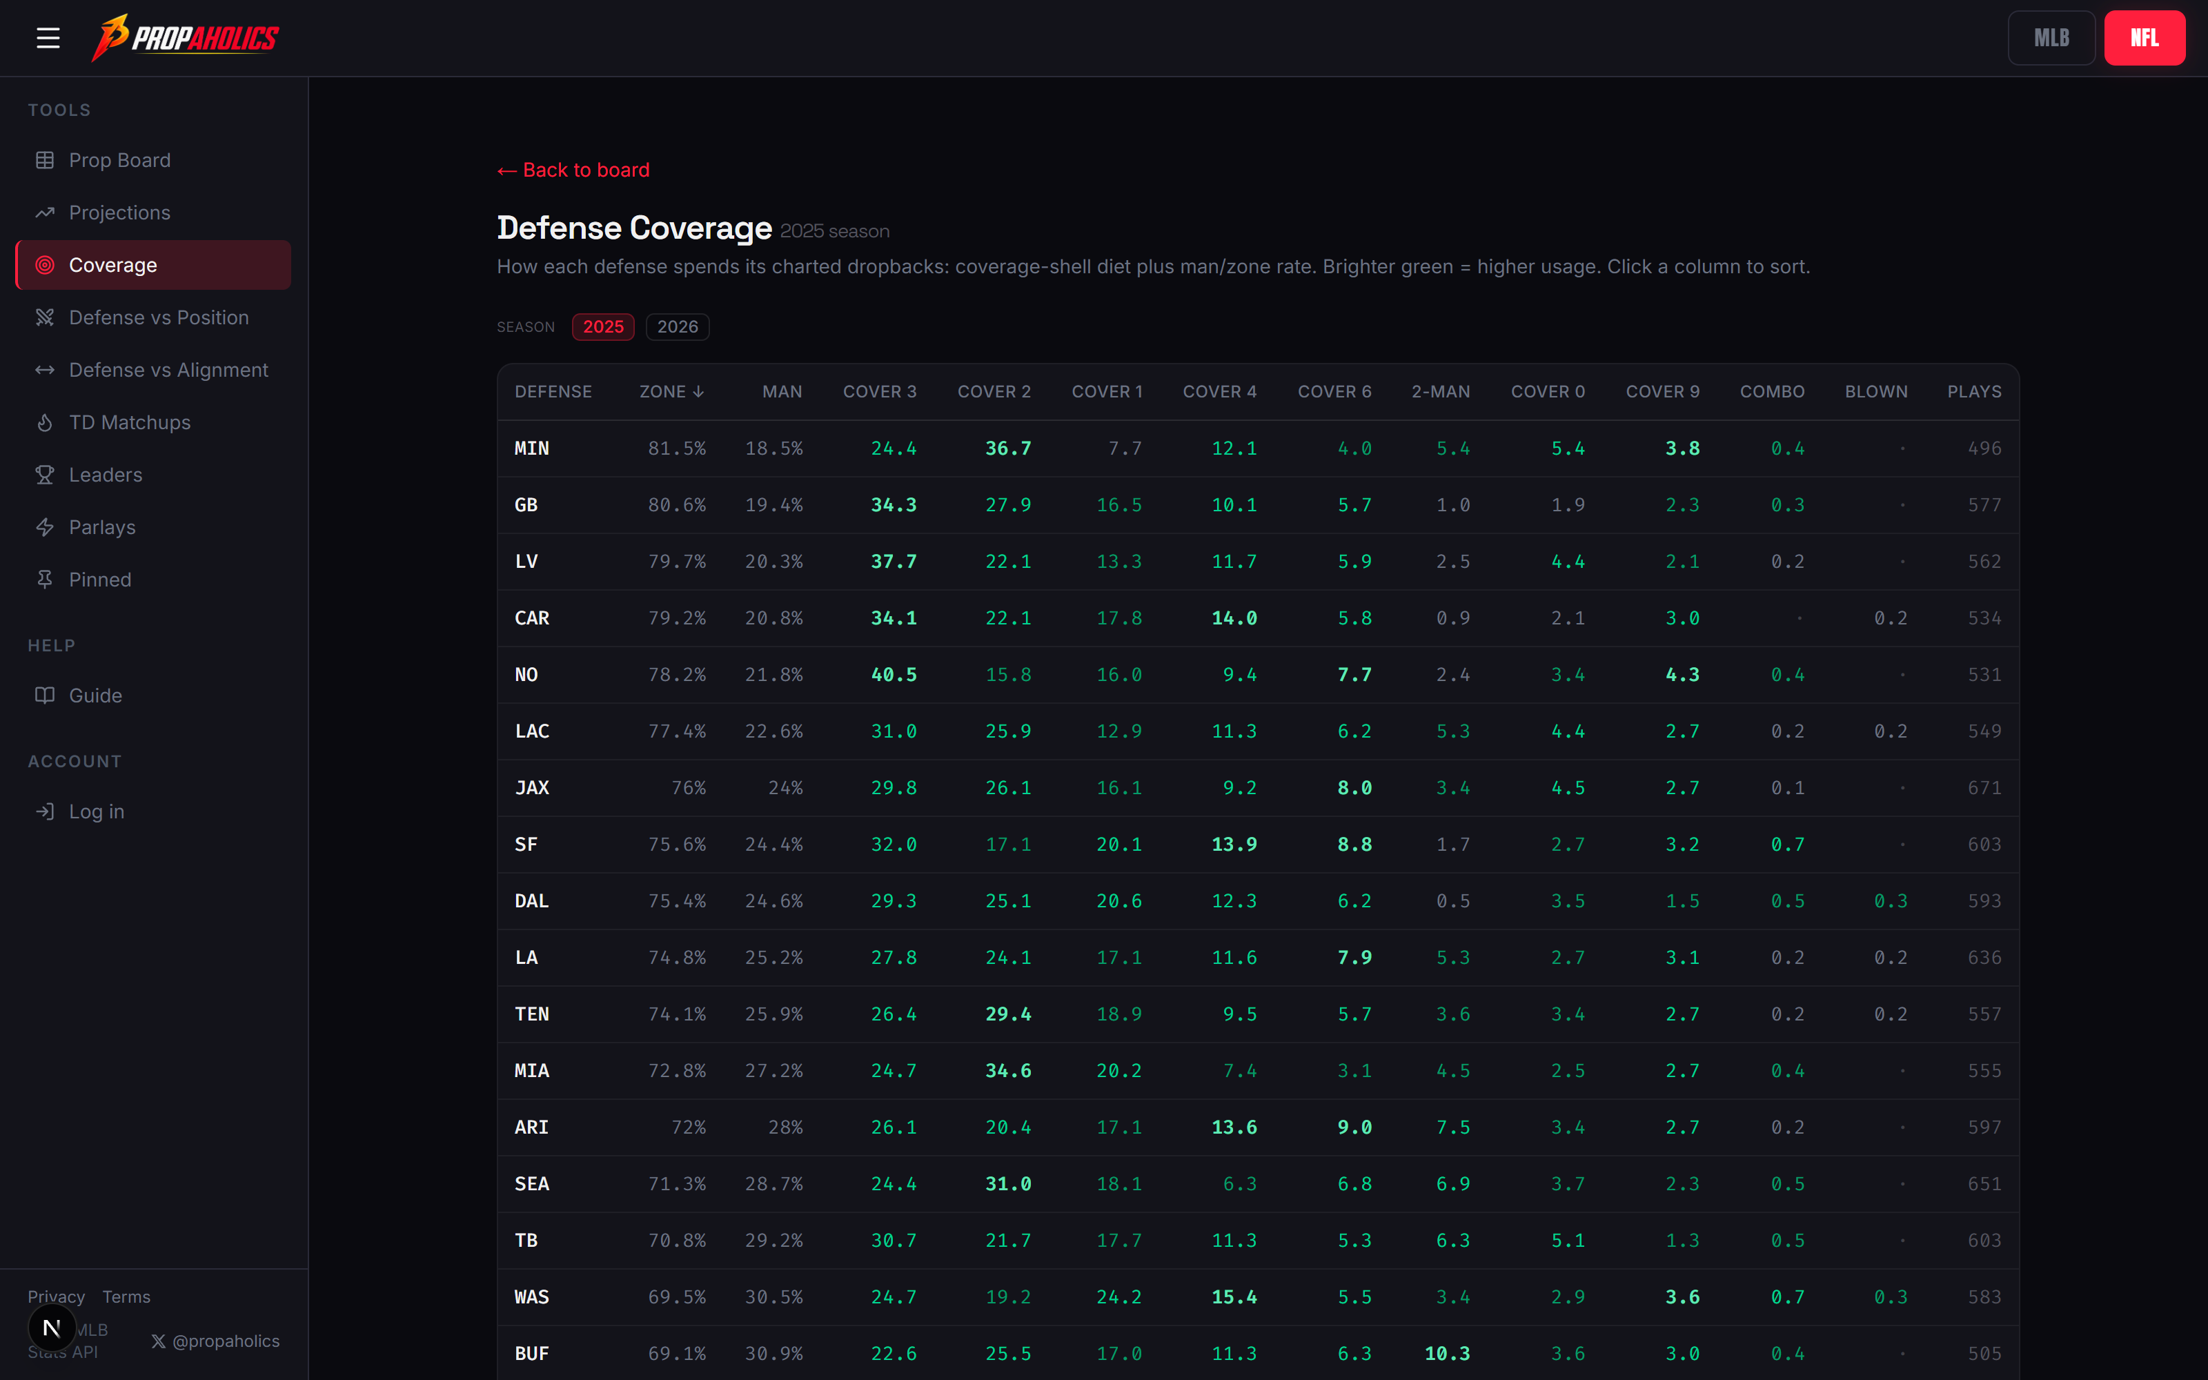The height and width of the screenshot is (1380, 2208).
Task: Select the NFL sport toggle
Action: tap(2144, 37)
